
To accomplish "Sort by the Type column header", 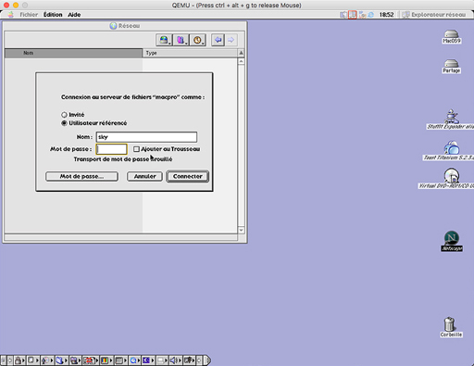I will tap(190, 53).
